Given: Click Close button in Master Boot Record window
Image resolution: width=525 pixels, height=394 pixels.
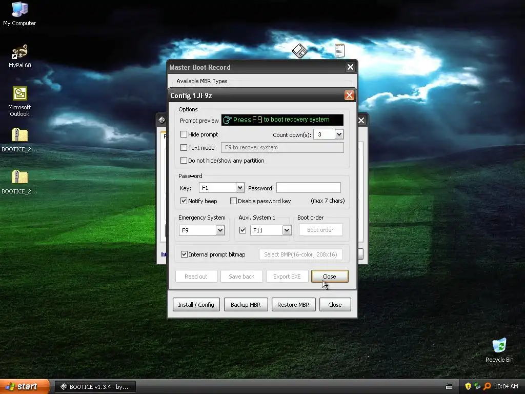Looking at the screenshot, I should (335, 305).
